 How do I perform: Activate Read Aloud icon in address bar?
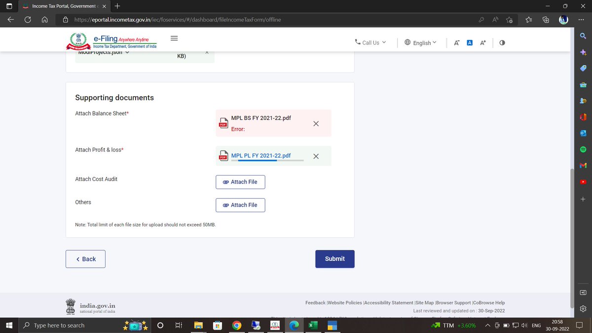[x=495, y=20]
